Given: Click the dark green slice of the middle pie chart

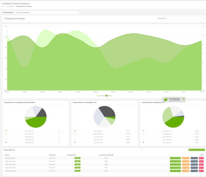Looking at the screenshot, I should point(114,118).
